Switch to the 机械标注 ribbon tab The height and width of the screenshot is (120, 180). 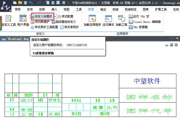[130, 9]
